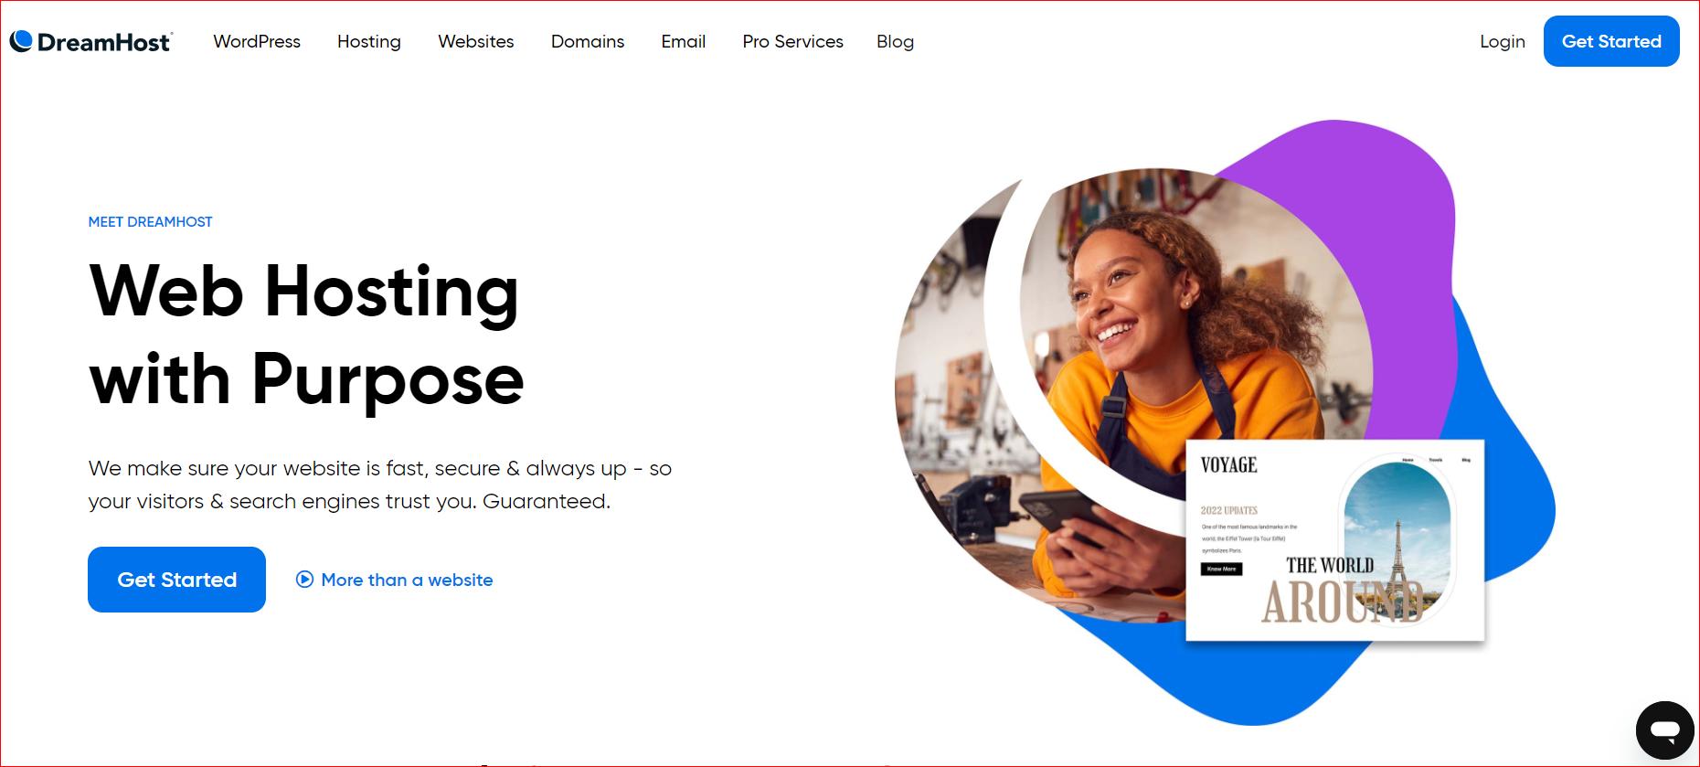Click the DreamHost logo

90,42
